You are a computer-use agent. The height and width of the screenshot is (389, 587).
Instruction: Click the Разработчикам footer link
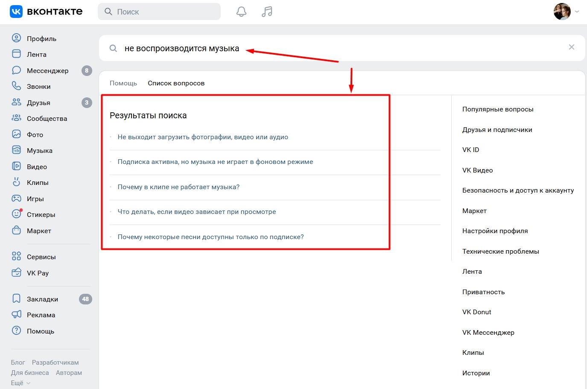point(55,363)
